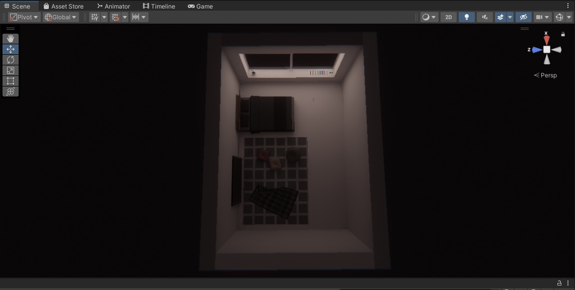The image size is (575, 290).
Task: Toggle the orientation gizmo lock
Action: tap(563, 34)
